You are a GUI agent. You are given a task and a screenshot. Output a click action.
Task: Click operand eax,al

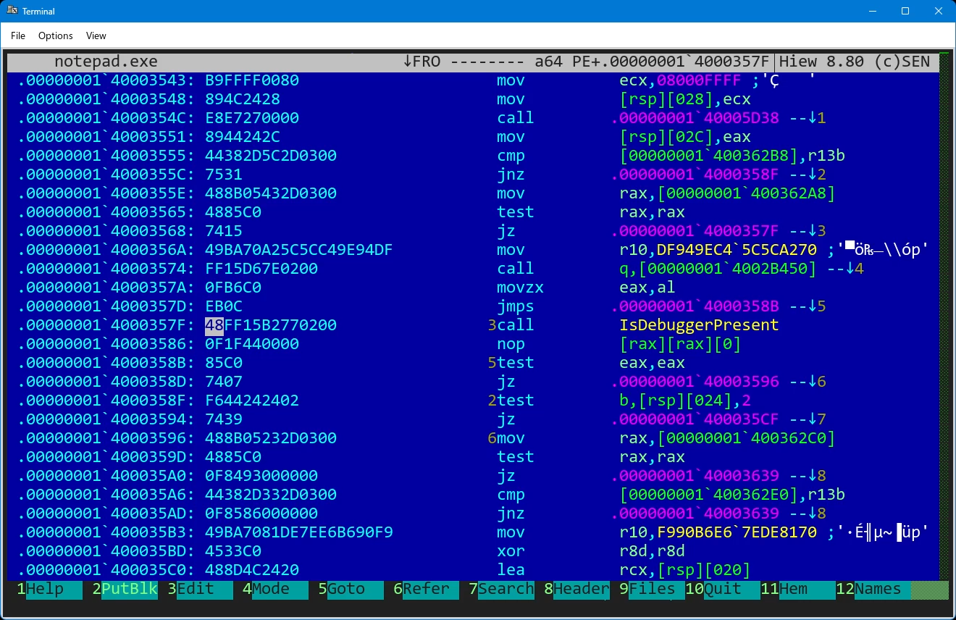[647, 288]
